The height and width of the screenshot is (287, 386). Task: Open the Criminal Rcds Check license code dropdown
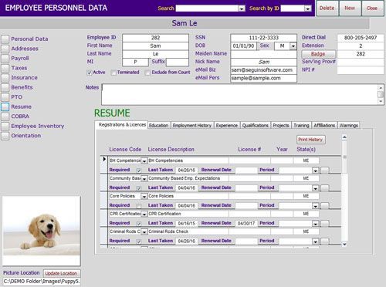[x=144, y=232]
